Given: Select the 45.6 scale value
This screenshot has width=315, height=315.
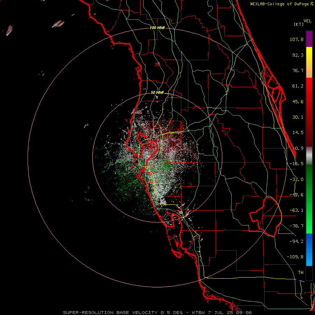Looking at the screenshot, I should (298, 101).
